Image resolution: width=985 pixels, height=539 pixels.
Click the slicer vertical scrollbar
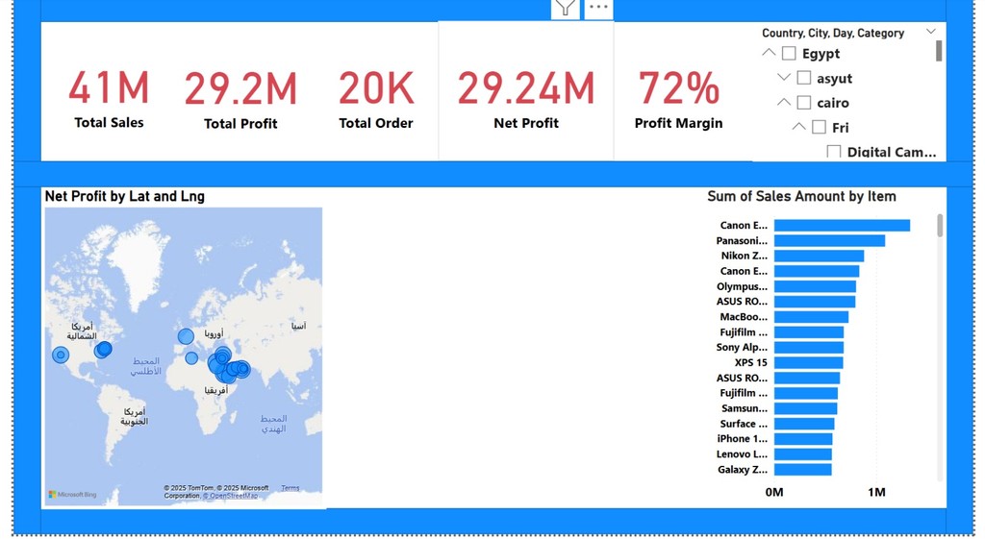coord(939,51)
